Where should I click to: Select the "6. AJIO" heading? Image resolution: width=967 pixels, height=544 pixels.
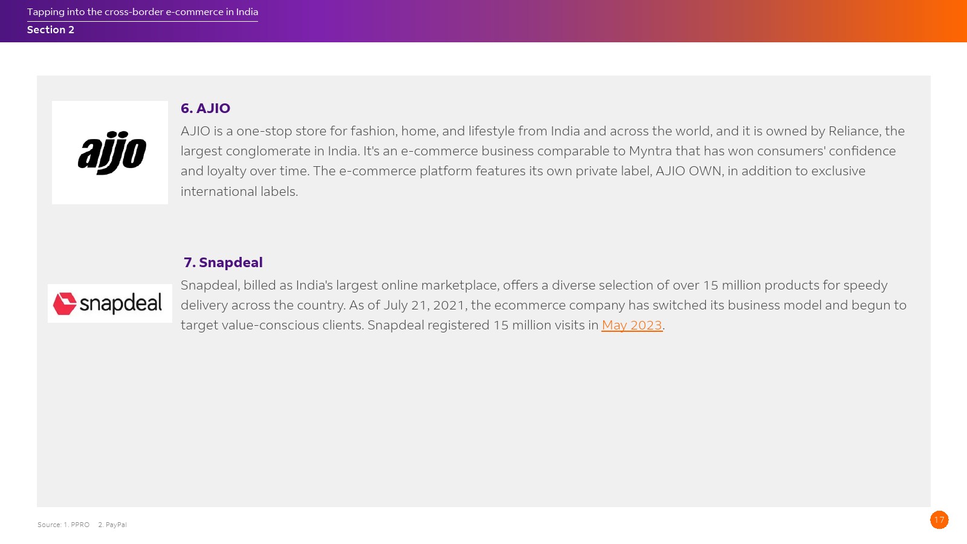coord(205,108)
